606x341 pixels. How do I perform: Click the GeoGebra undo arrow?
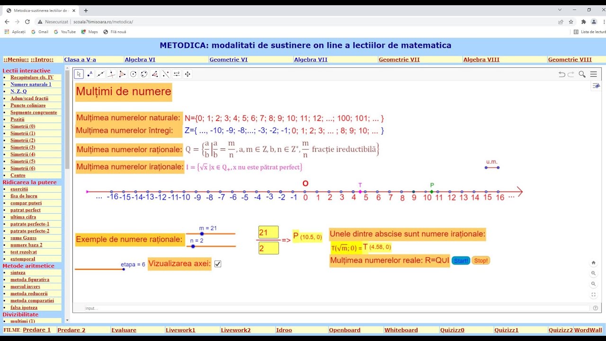[x=562, y=74]
